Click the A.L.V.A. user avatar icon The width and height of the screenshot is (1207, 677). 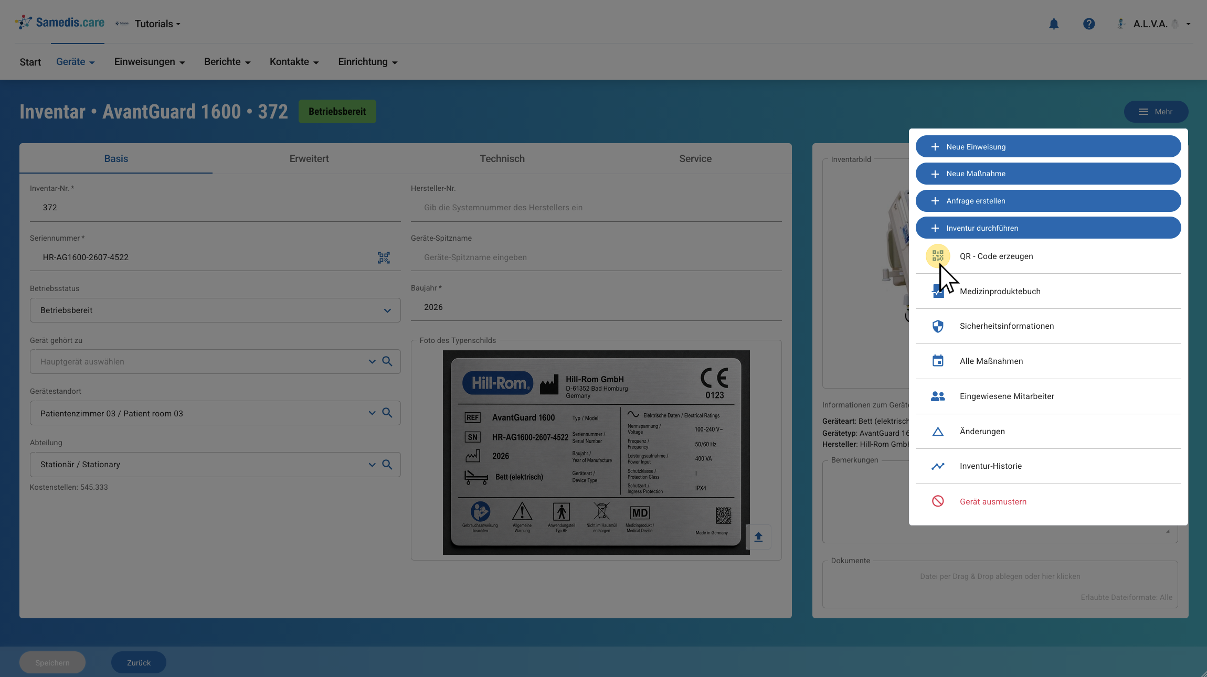[1121, 24]
